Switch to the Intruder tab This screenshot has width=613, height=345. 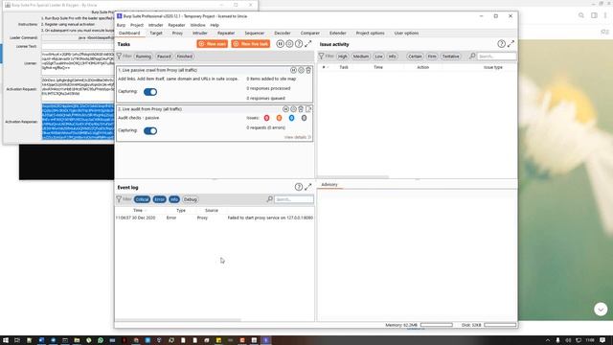(x=200, y=34)
